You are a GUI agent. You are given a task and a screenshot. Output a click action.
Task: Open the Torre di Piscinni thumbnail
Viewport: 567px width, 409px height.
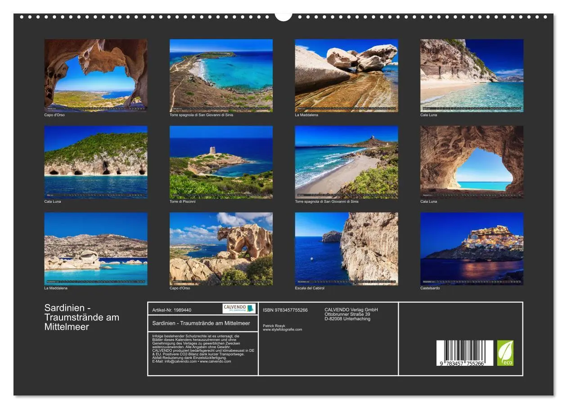click(220, 162)
